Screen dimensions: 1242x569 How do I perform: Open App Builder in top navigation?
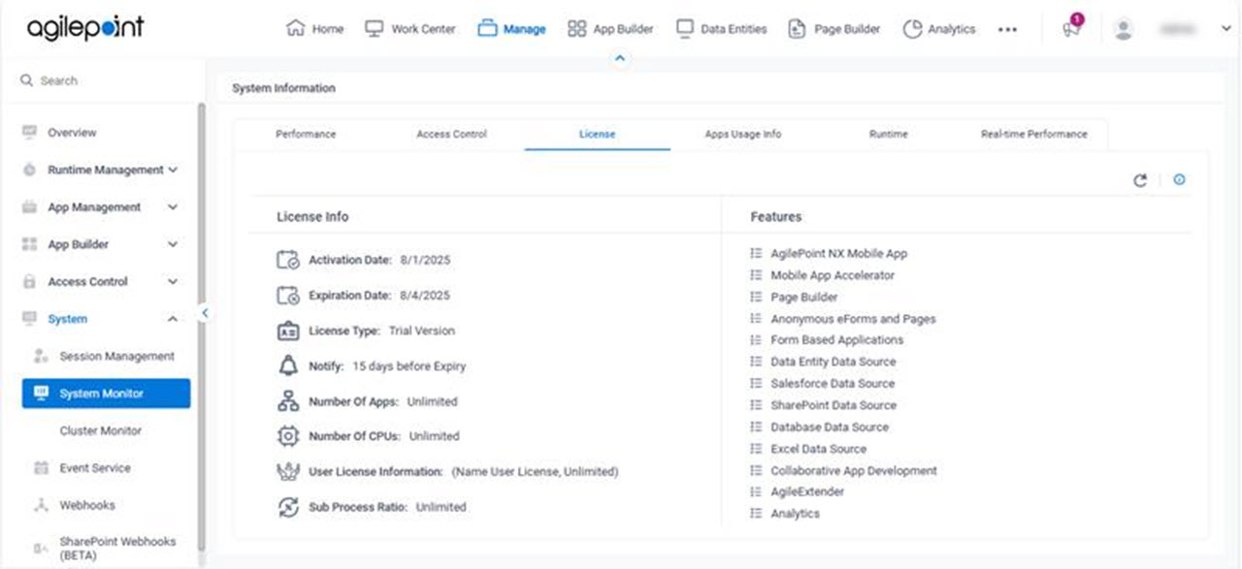610,29
